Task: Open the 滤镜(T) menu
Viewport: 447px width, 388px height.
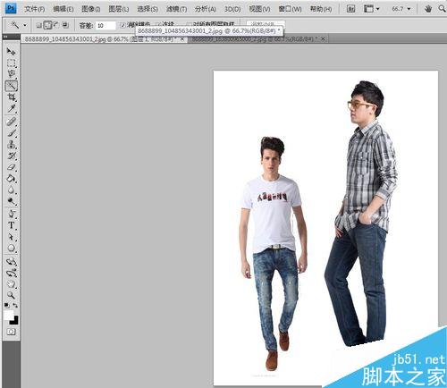Action: click(x=176, y=9)
